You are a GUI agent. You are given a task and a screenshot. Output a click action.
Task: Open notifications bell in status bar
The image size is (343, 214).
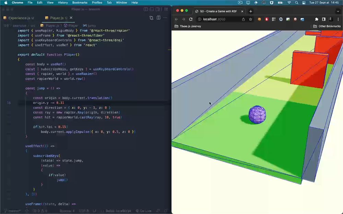click(x=166, y=211)
